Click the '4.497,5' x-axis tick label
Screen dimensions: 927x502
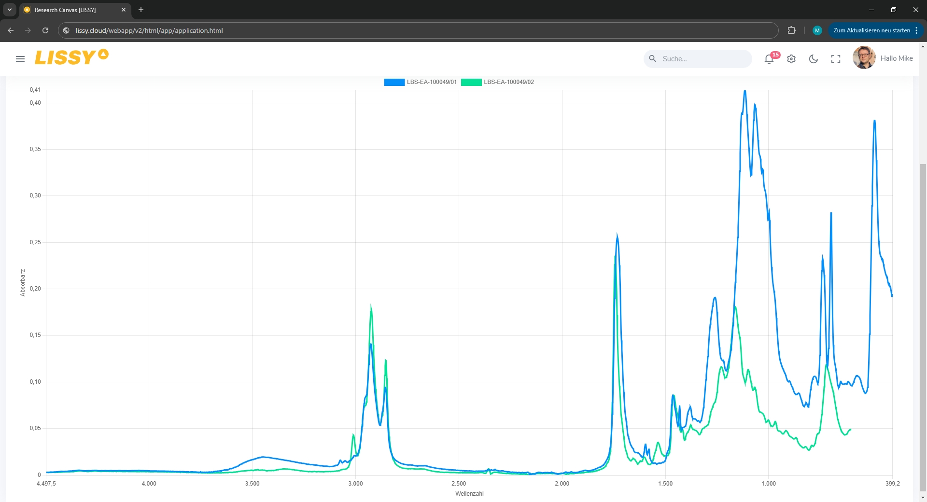click(x=46, y=484)
